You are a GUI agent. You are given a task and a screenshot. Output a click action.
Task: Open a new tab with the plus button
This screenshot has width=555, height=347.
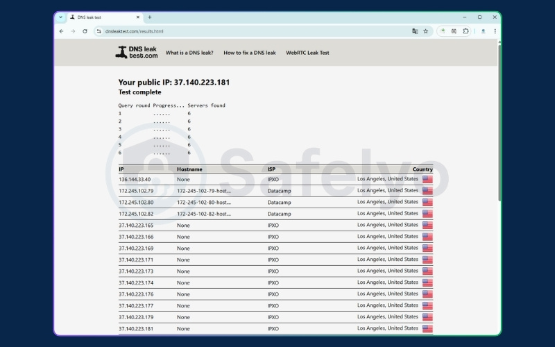click(x=150, y=17)
